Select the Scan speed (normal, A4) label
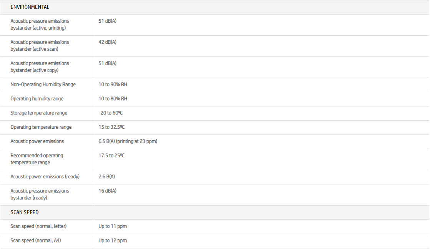 pyautogui.click(x=35, y=241)
